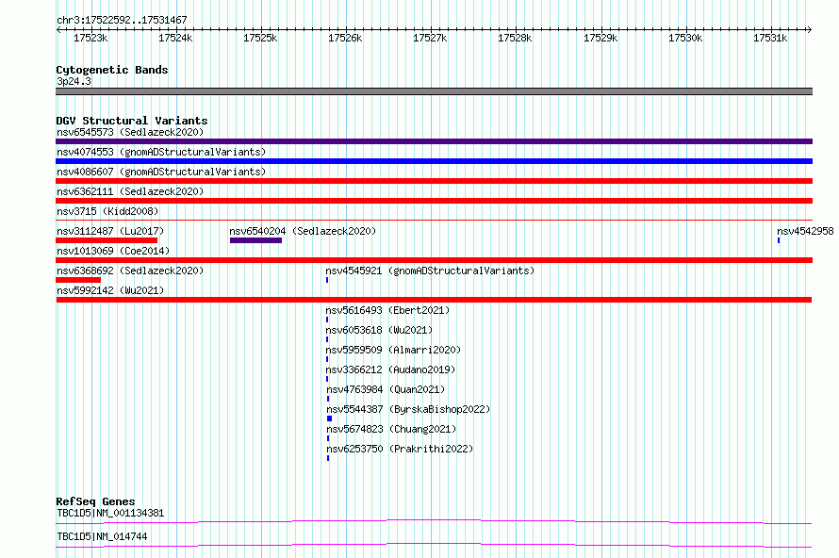Click the nsv4086607 gnomADStructuralVariants label
Viewport: 839px width, 558px height.
[161, 172]
